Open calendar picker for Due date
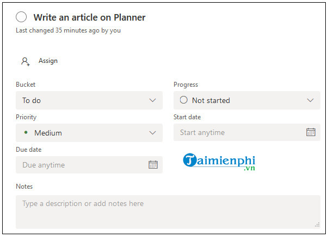328x238 pixels. (153, 165)
